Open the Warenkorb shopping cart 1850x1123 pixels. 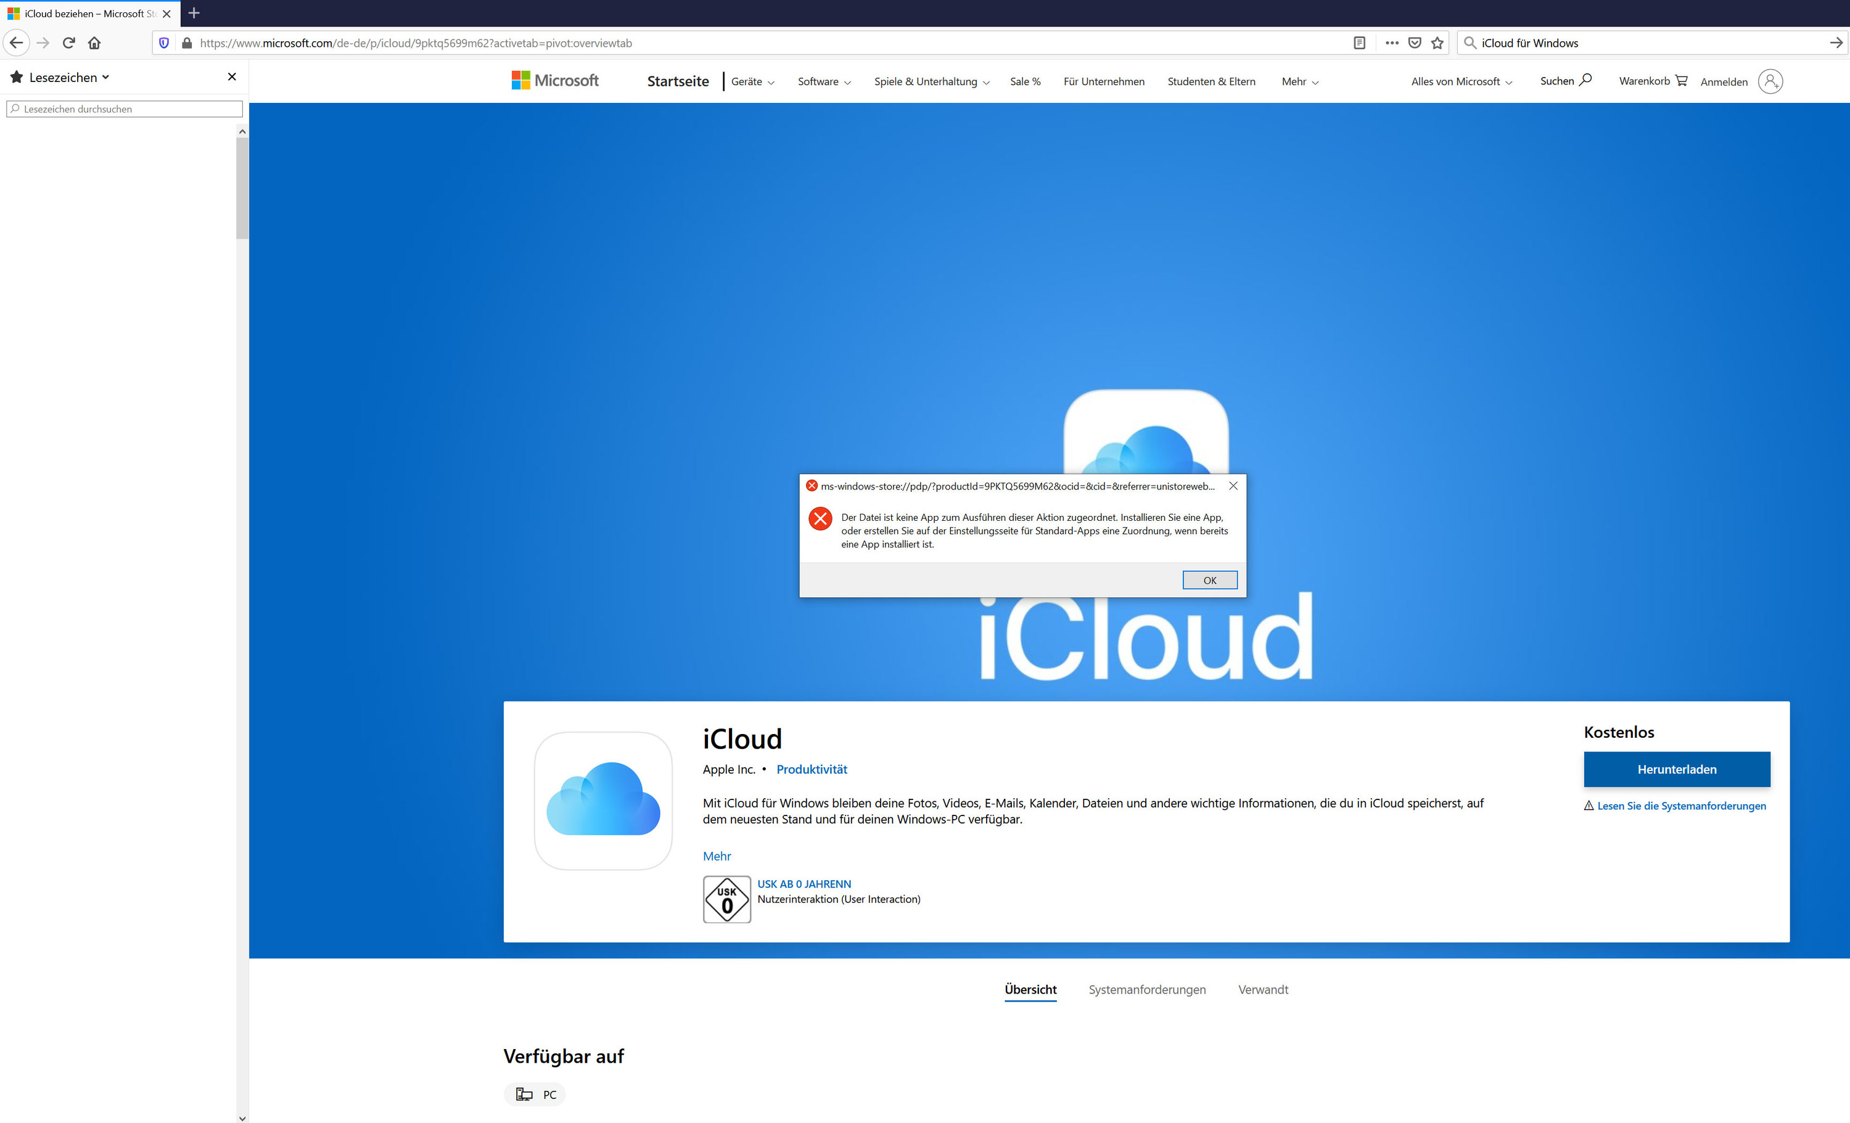pyautogui.click(x=1653, y=81)
